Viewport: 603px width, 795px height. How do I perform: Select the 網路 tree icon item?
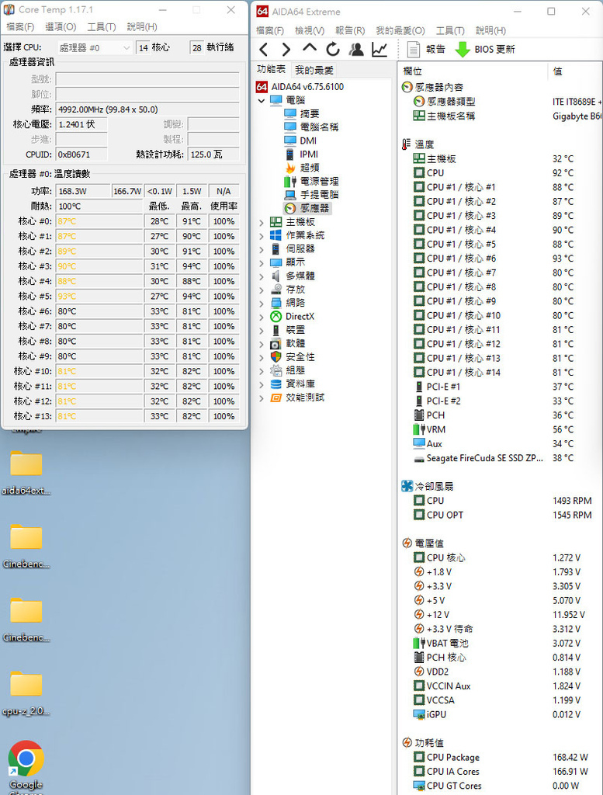click(288, 303)
